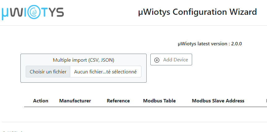The width and height of the screenshot is (267, 132).
Task: Click the µWiotys logo
Action: (33, 12)
